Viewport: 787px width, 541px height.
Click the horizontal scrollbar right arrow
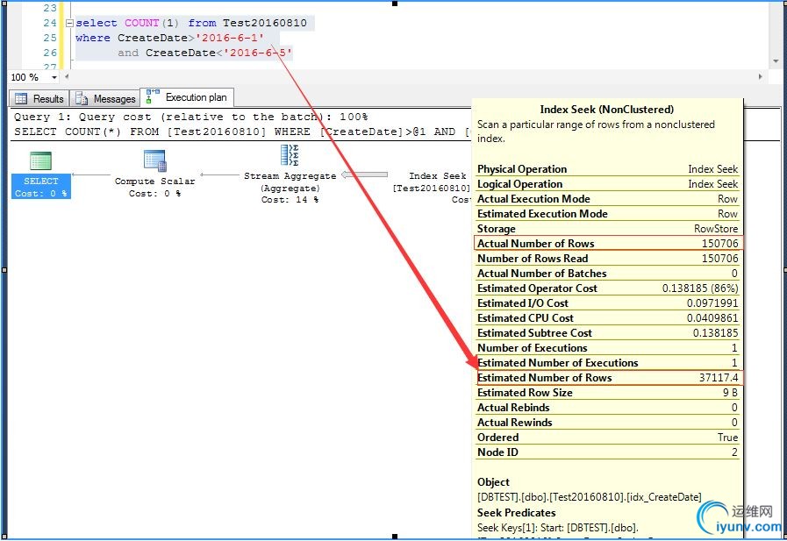point(761,76)
